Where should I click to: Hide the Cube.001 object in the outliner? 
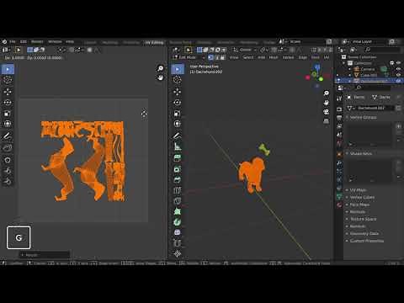point(398,75)
